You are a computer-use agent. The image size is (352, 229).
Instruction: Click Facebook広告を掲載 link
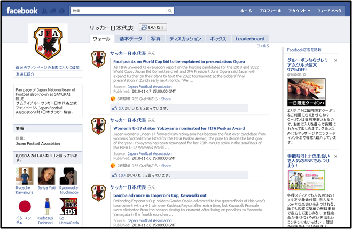tap(304, 50)
